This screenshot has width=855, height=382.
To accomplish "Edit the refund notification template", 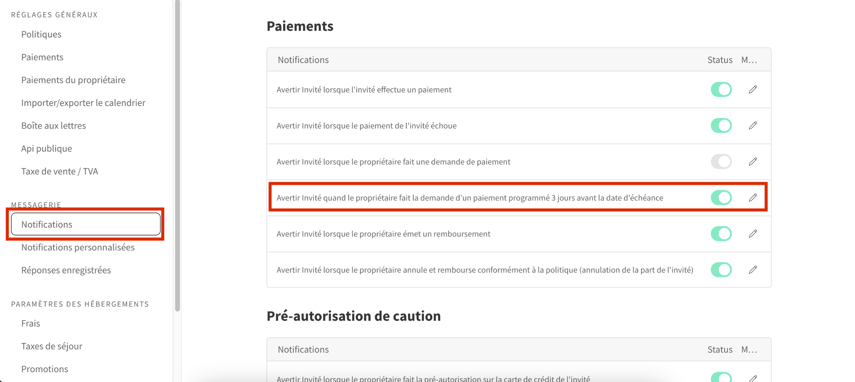I will coord(753,234).
